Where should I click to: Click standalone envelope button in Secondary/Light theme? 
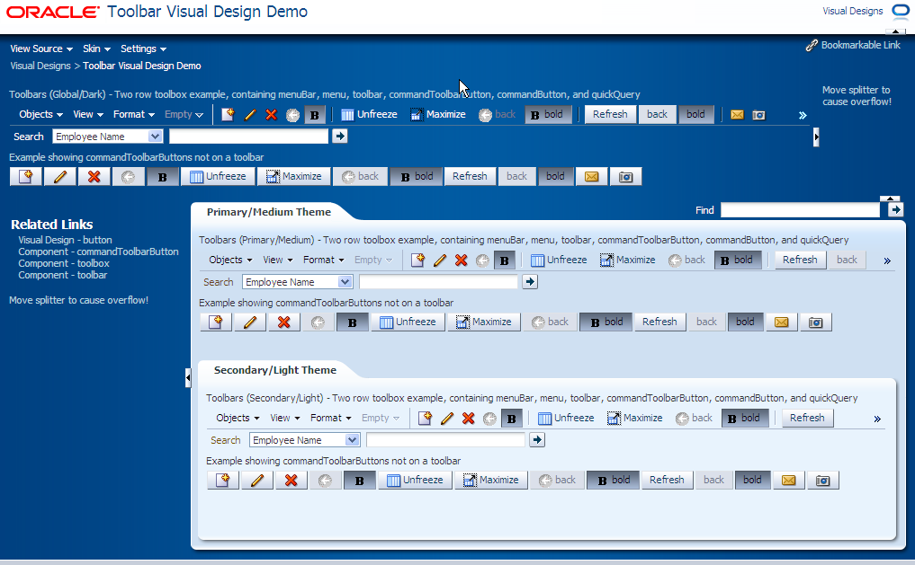coord(788,480)
